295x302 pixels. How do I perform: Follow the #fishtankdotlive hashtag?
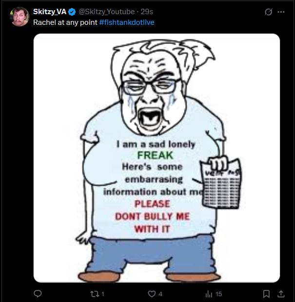tap(127, 22)
